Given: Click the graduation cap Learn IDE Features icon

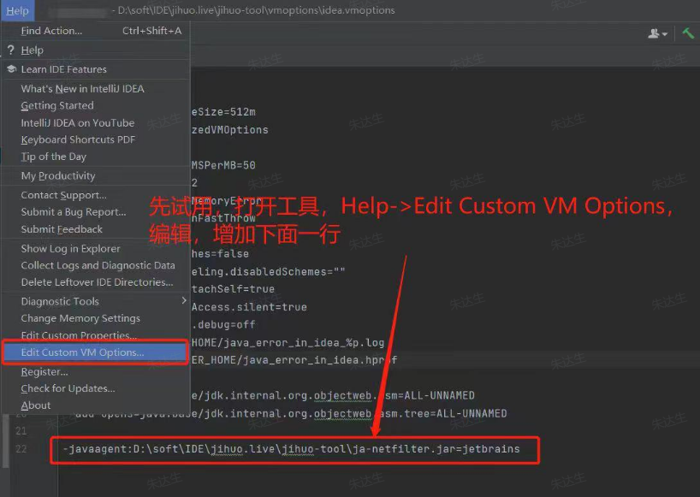Looking at the screenshot, I should click(12, 69).
